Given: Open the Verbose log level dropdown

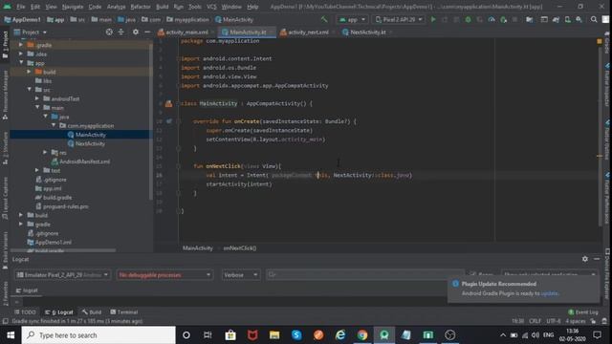Looking at the screenshot, I should click(240, 275).
